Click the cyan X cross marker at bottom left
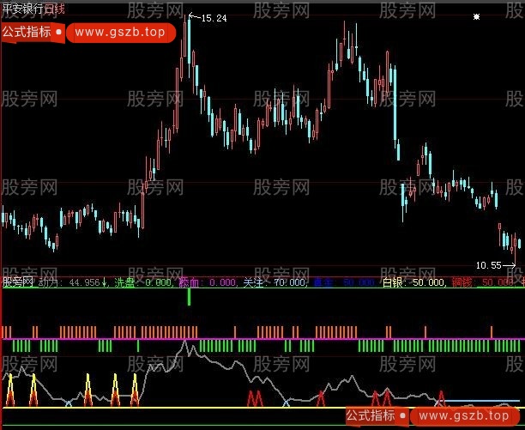Viewport: 525px width, 430px height. pos(68,402)
